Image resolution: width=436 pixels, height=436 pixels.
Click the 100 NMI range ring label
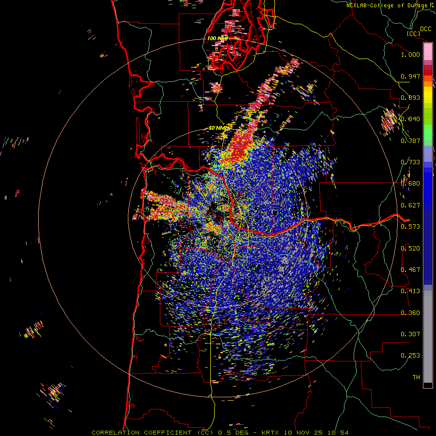218,38
